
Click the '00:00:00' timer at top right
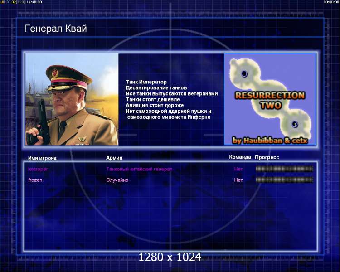click(x=331, y=2)
